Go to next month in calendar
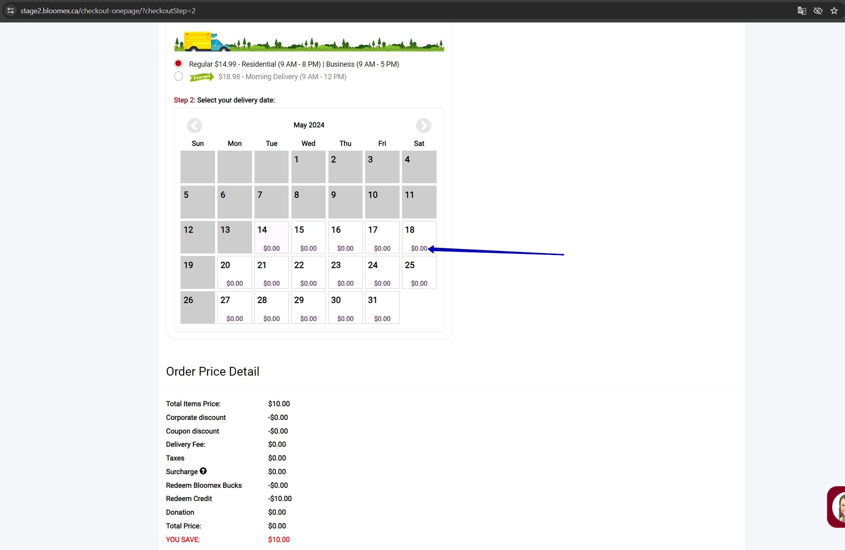845x550 pixels. tap(423, 126)
